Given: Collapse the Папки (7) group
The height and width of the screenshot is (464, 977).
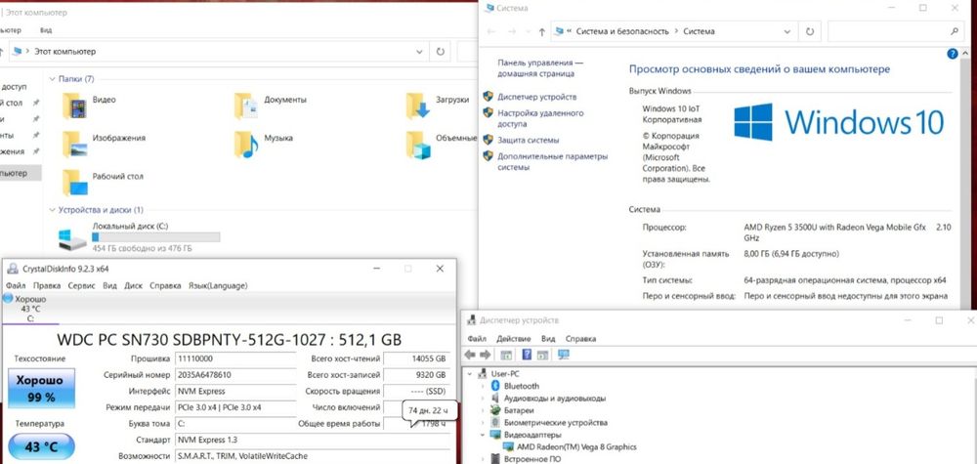Looking at the screenshot, I should (x=53, y=79).
